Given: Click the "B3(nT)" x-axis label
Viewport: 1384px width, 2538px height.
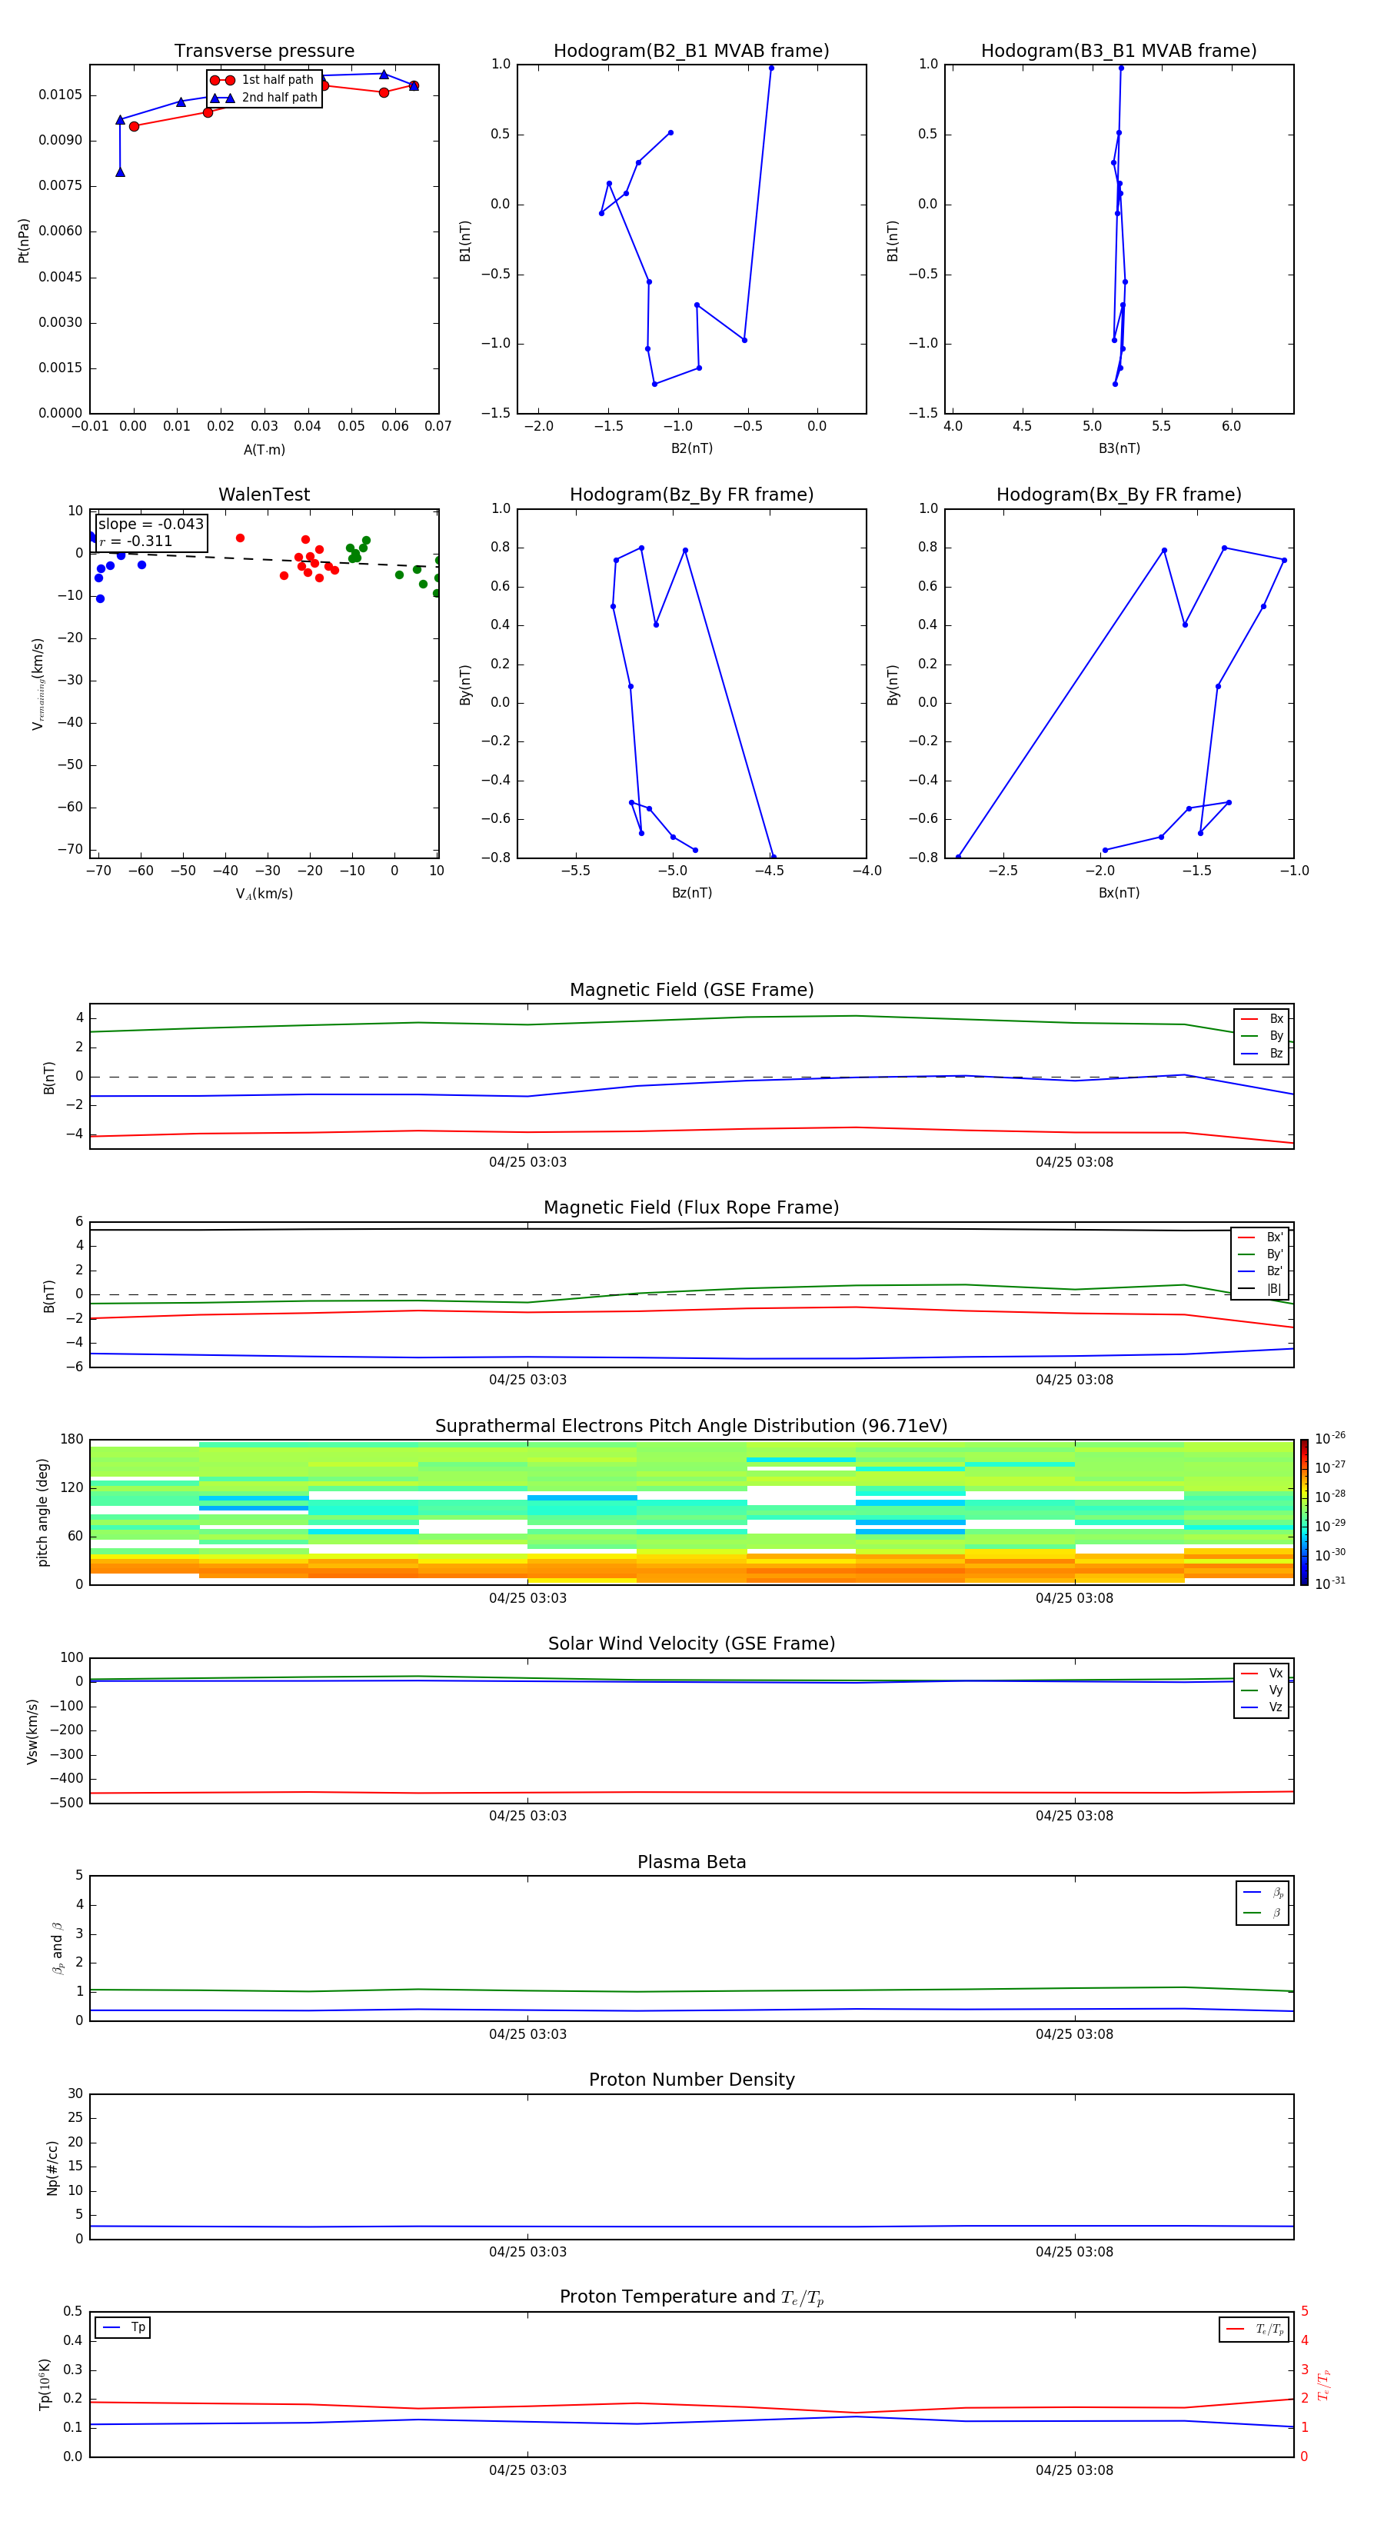Looking at the screenshot, I should click(x=1119, y=448).
